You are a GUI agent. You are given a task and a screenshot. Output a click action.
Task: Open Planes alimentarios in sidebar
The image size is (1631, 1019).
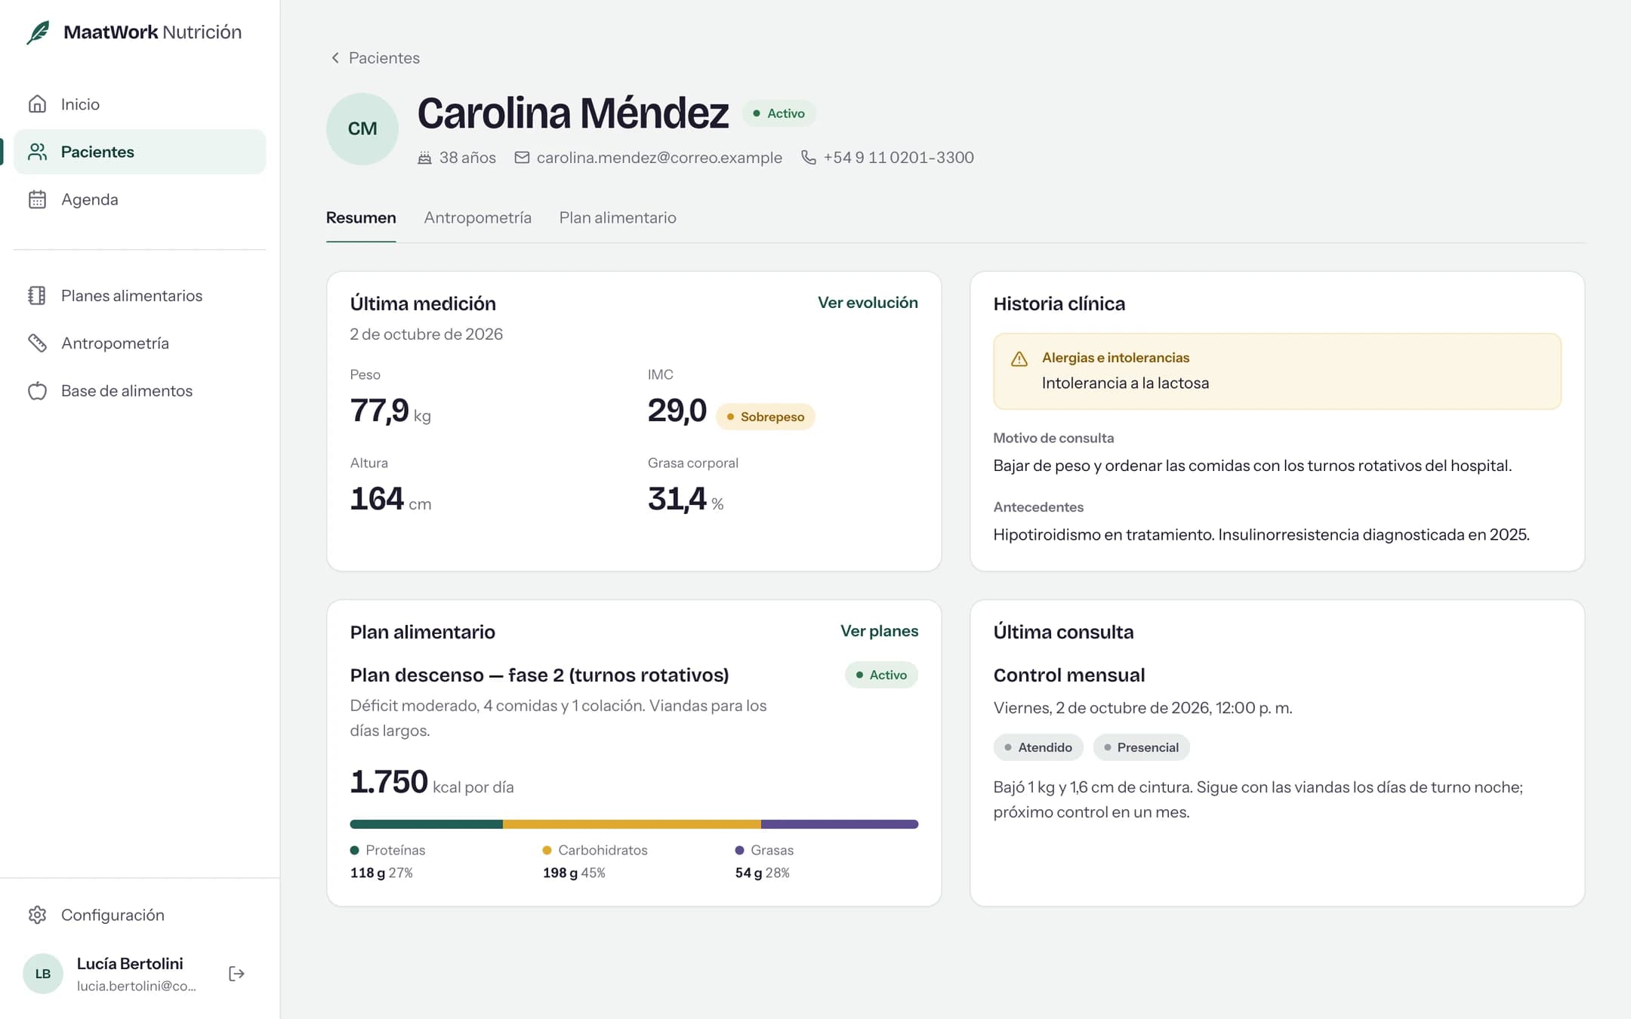pyautogui.click(x=140, y=295)
